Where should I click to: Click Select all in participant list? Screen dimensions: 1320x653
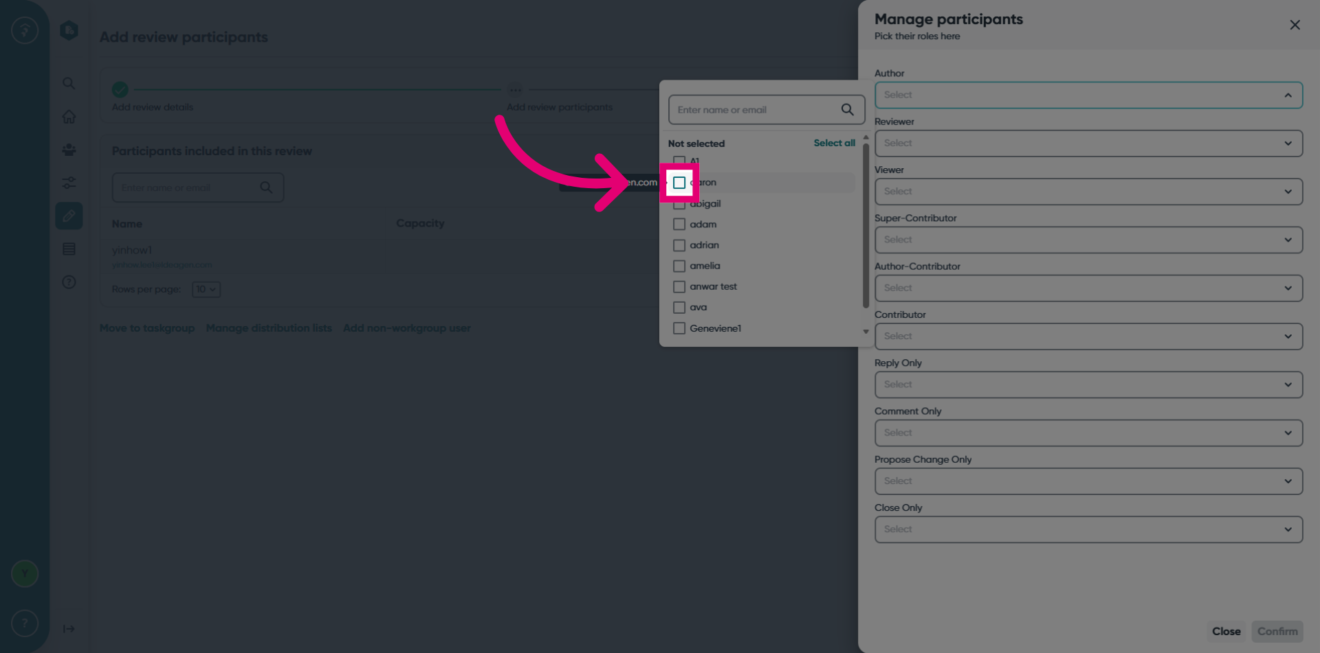click(x=834, y=143)
